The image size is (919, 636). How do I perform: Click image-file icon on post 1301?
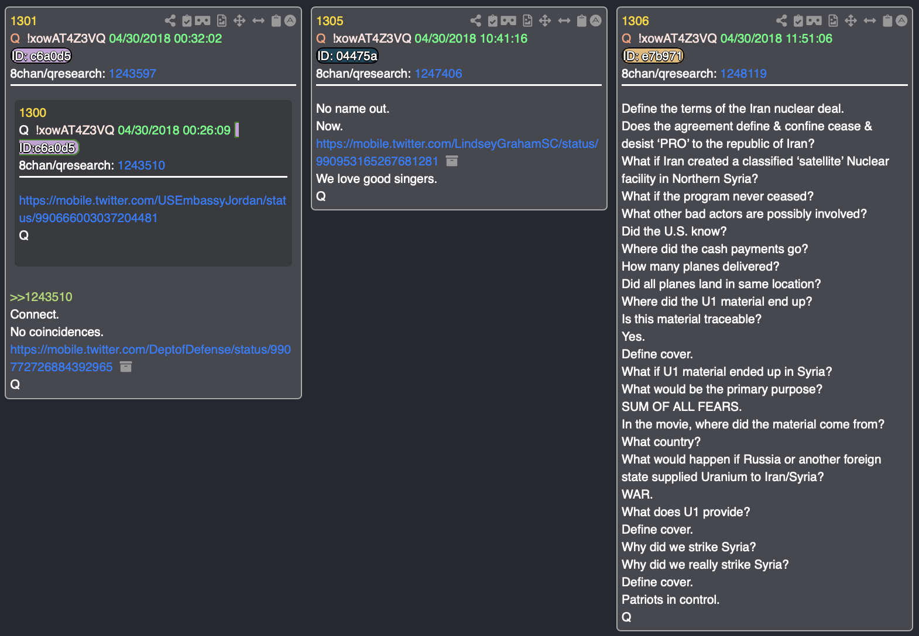pyautogui.click(x=222, y=21)
